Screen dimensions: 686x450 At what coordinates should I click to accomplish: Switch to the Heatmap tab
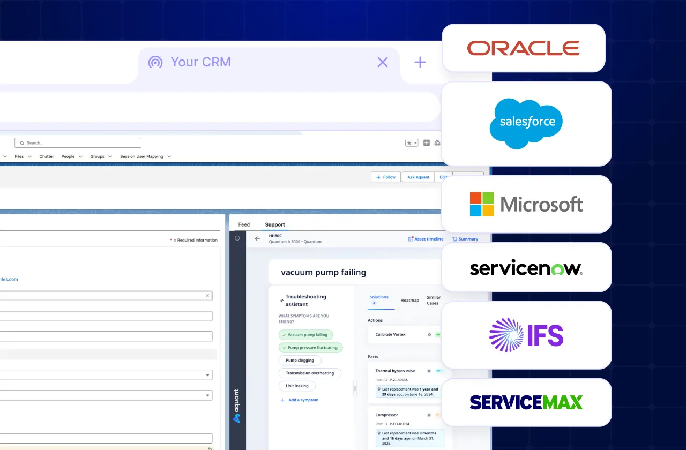pos(410,300)
